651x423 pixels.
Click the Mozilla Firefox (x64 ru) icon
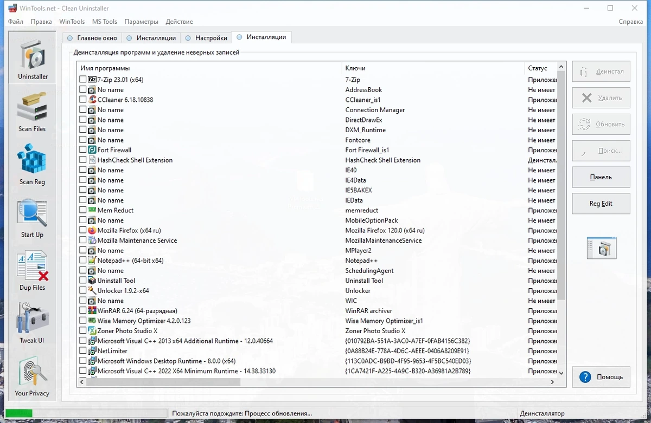pyautogui.click(x=92, y=230)
